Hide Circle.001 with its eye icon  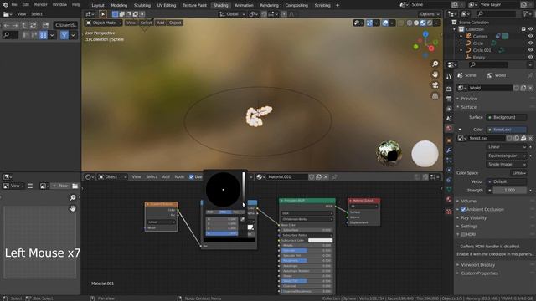pos(530,50)
